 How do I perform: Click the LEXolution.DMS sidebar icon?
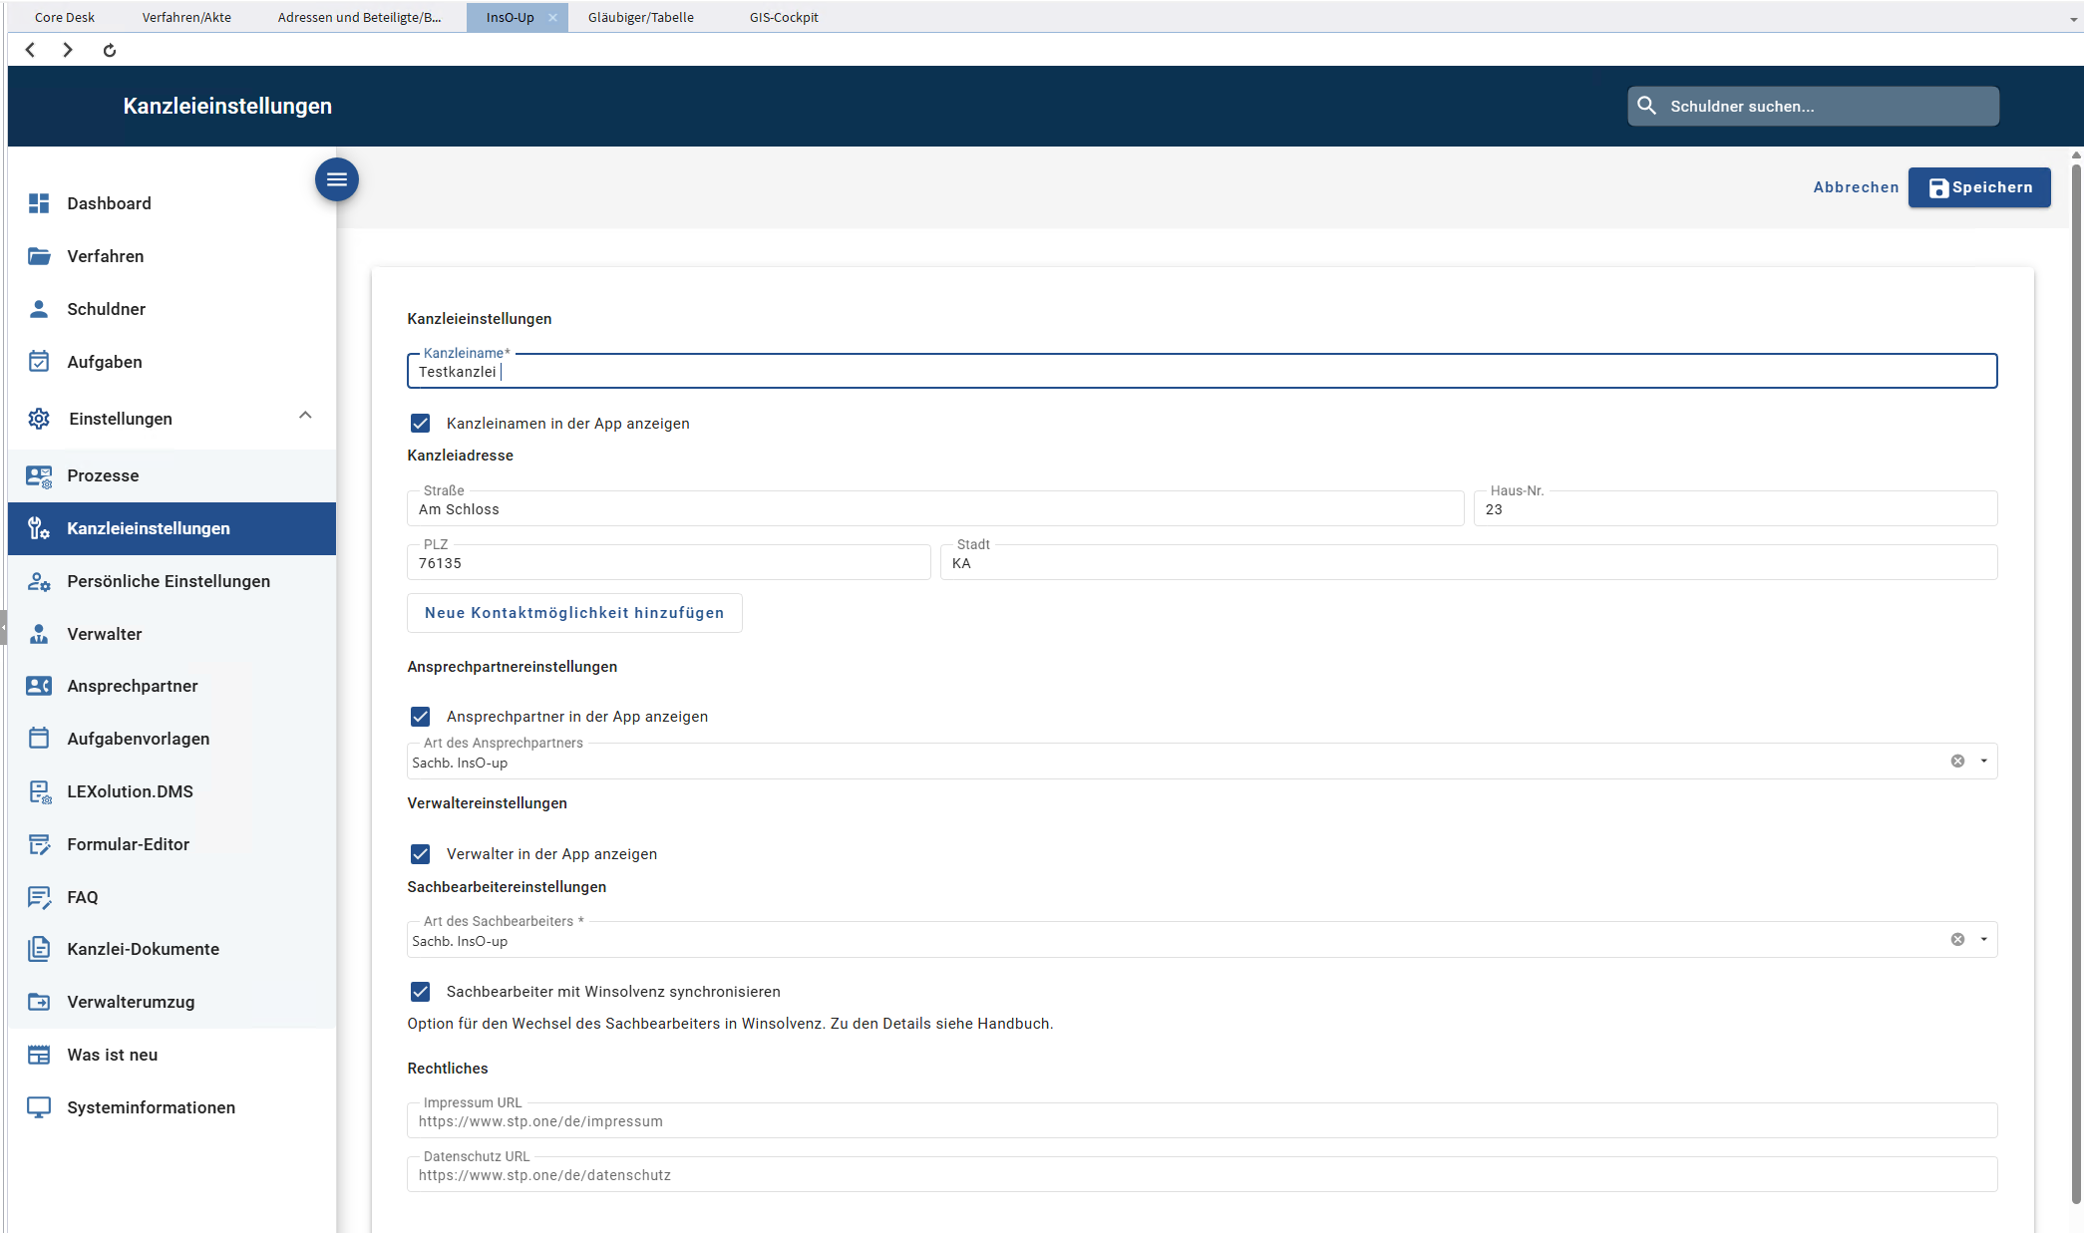tap(39, 791)
